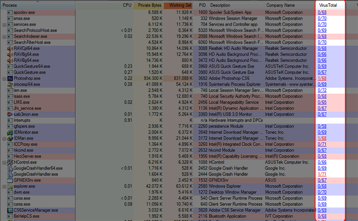Open IDMan.exe 1/68 VirusTotal result

pyautogui.click(x=322, y=138)
